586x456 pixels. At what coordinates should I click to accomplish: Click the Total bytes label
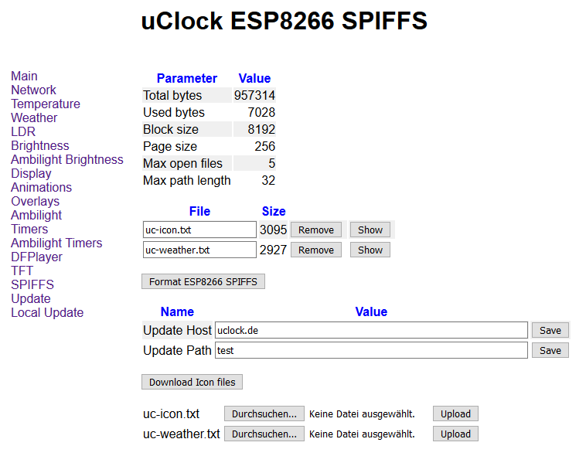coord(172,95)
